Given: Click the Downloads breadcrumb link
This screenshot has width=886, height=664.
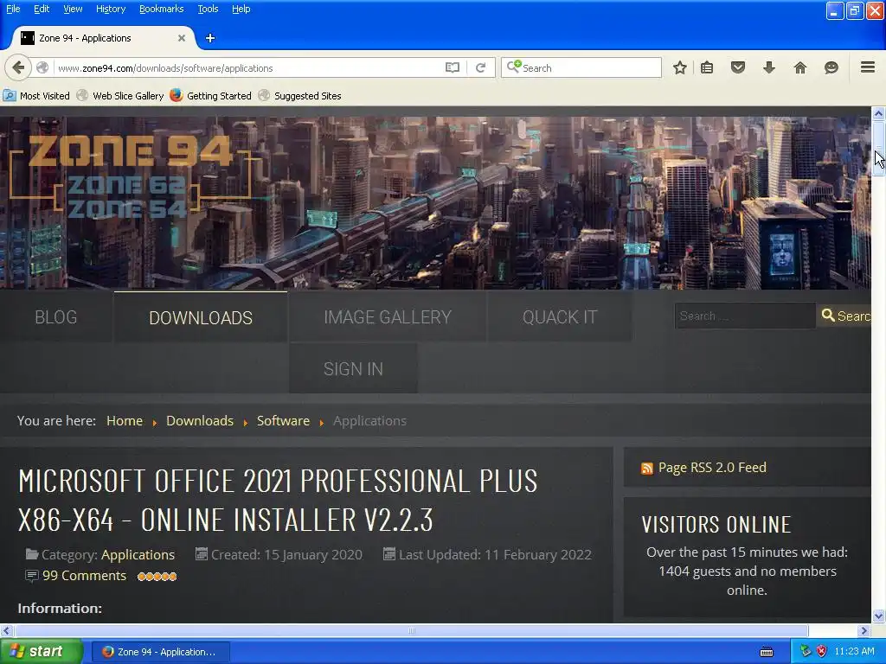Looking at the screenshot, I should [x=200, y=421].
